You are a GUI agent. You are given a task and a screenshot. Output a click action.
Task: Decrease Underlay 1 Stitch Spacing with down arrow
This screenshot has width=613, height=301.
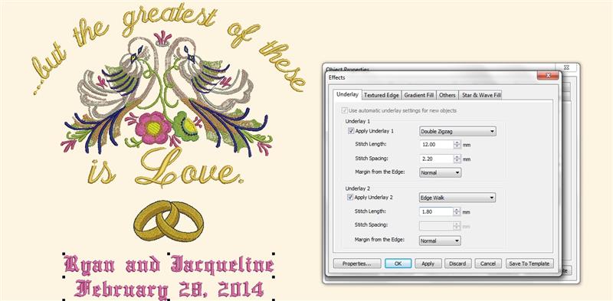point(457,161)
